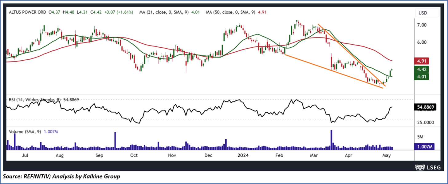Image resolution: width=448 pixels, height=184 pixels.
Task: Click the 54.8869 RSI value tag
Action: click(425, 107)
